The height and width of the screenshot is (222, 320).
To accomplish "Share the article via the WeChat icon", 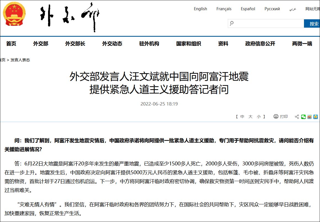I will coord(303,117).
